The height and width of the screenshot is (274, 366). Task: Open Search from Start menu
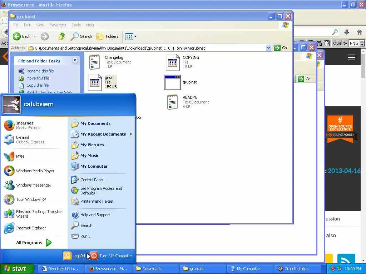tap(102, 225)
